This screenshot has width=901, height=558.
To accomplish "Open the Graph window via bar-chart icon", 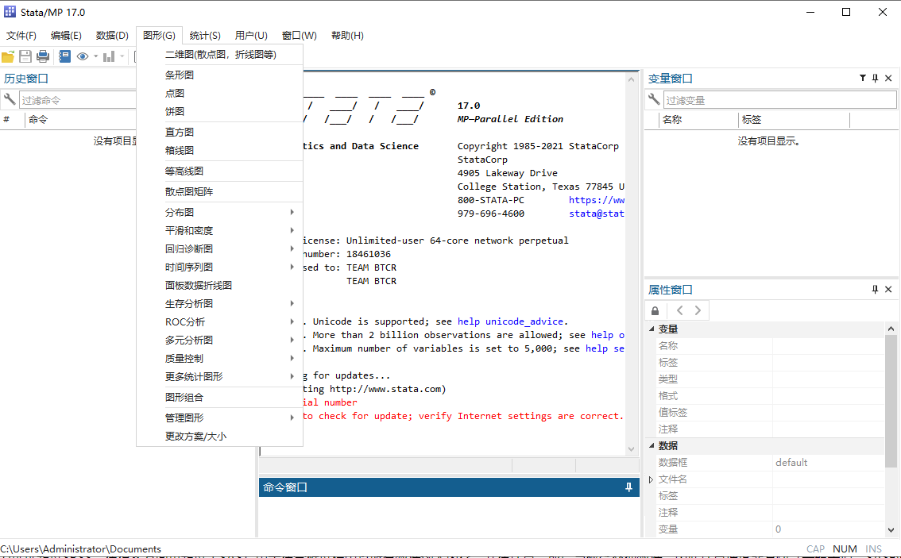I will tap(109, 56).
